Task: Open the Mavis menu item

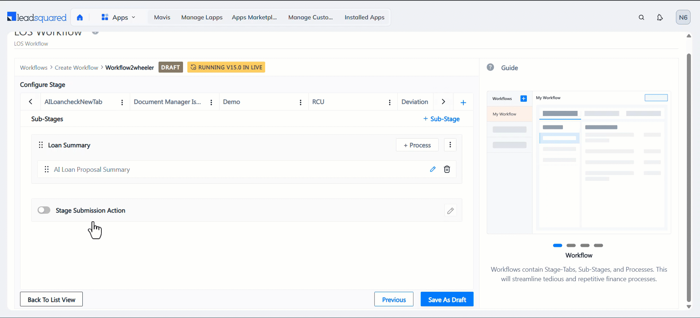Action: point(162,17)
